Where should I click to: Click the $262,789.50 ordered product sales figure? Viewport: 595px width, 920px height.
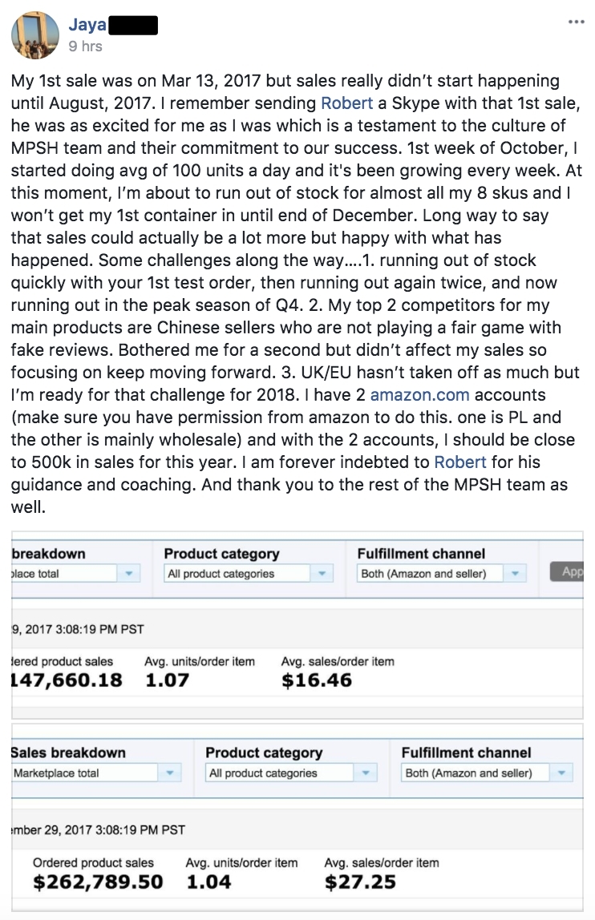click(98, 882)
